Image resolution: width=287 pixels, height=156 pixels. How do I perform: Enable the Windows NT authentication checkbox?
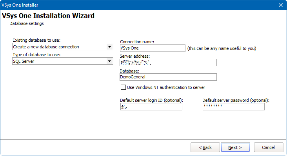pos(124,87)
